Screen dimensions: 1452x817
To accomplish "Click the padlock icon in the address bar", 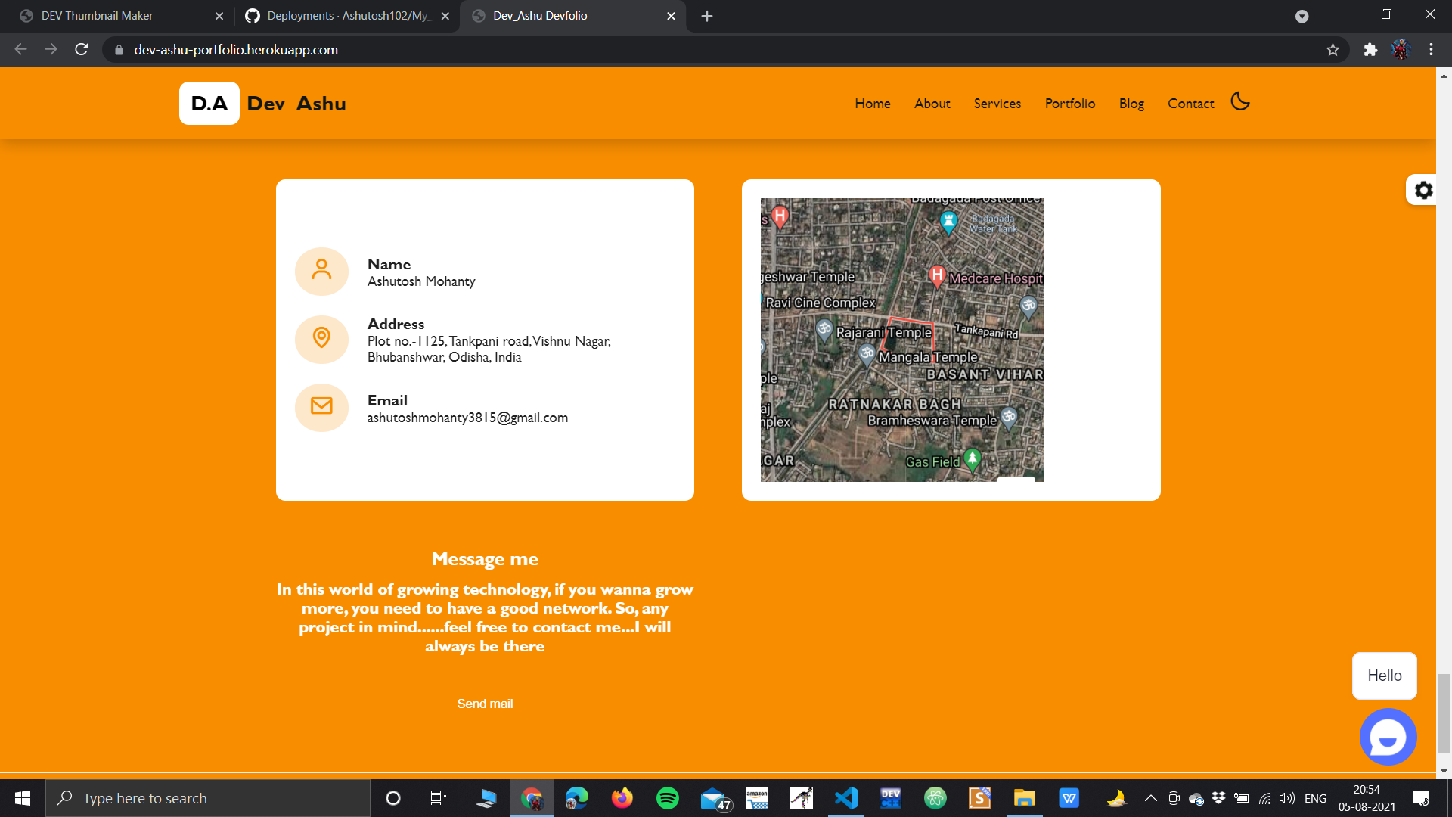I will (x=119, y=50).
